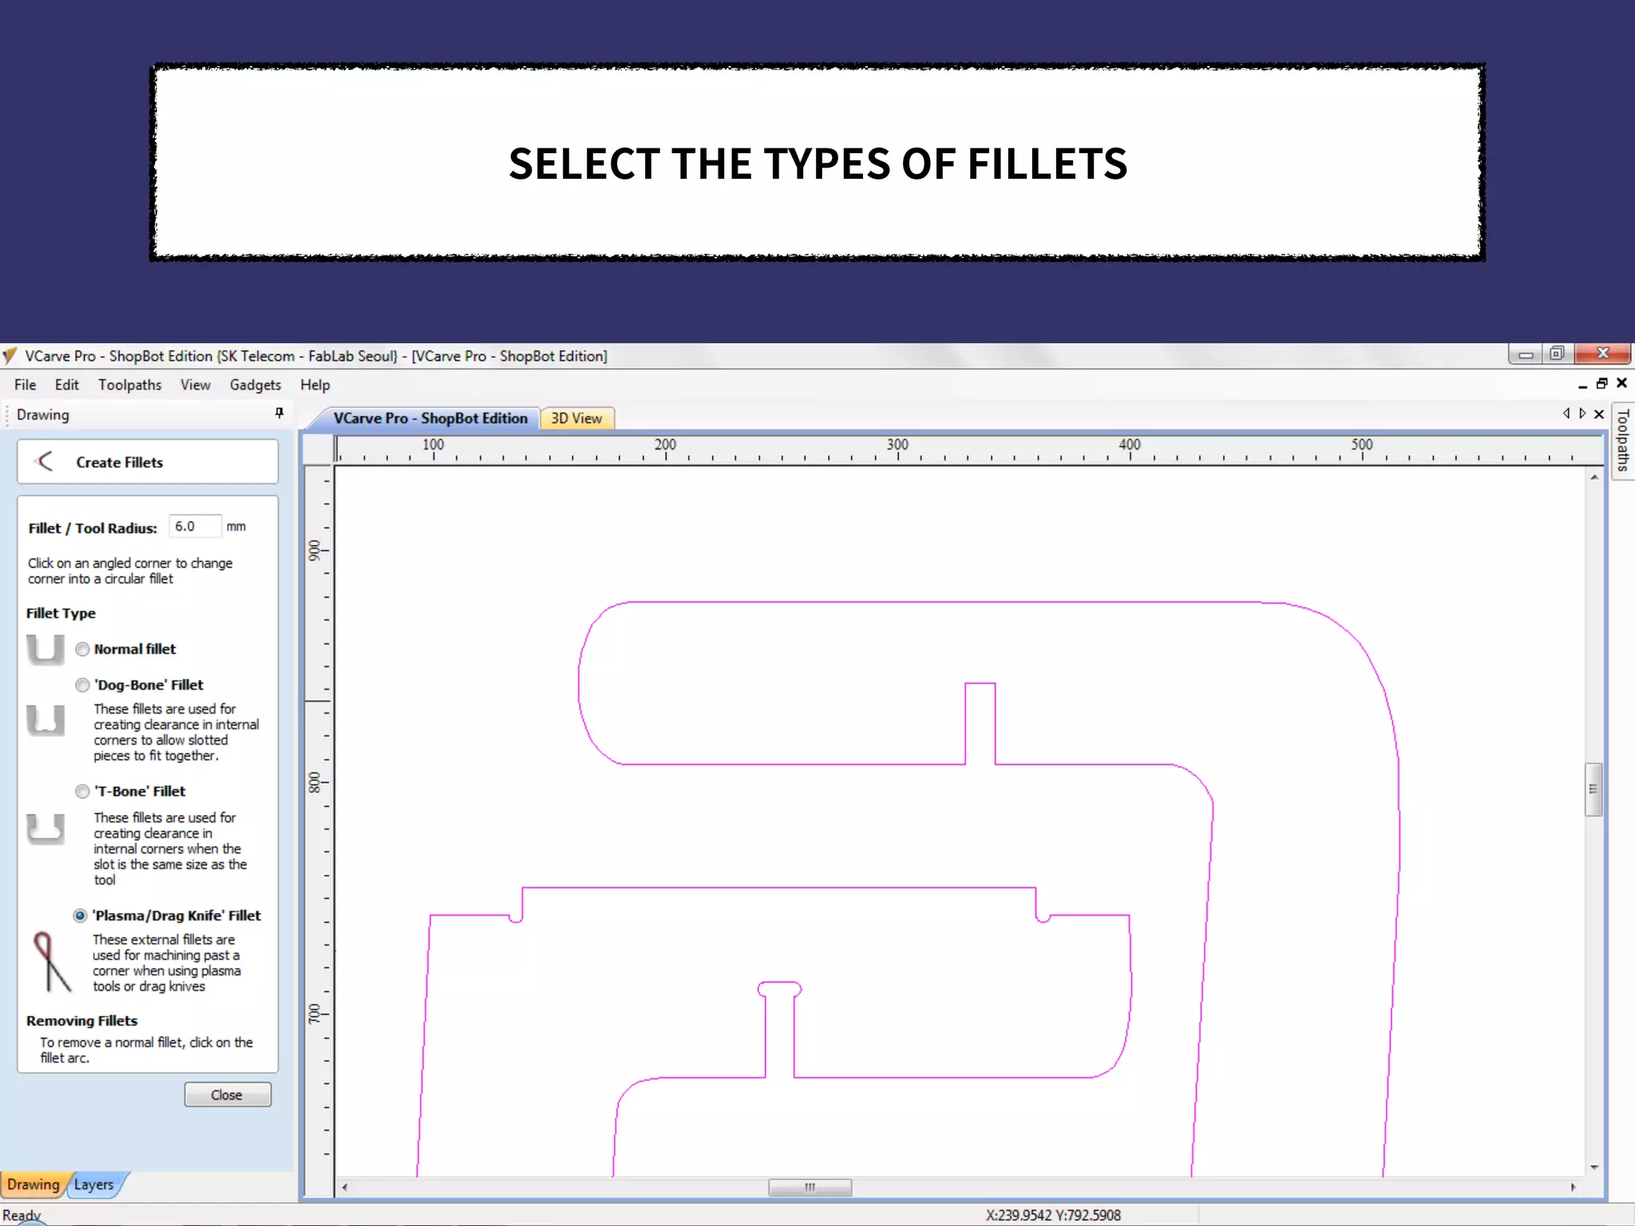Switch to the 3D View tab
The width and height of the screenshot is (1635, 1226).
[576, 418]
